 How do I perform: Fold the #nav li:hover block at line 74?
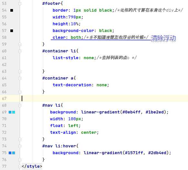pos(20,146)
